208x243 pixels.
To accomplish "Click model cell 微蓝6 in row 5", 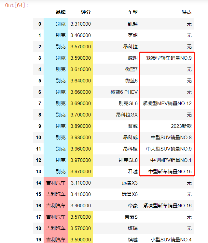I will point(132,81).
